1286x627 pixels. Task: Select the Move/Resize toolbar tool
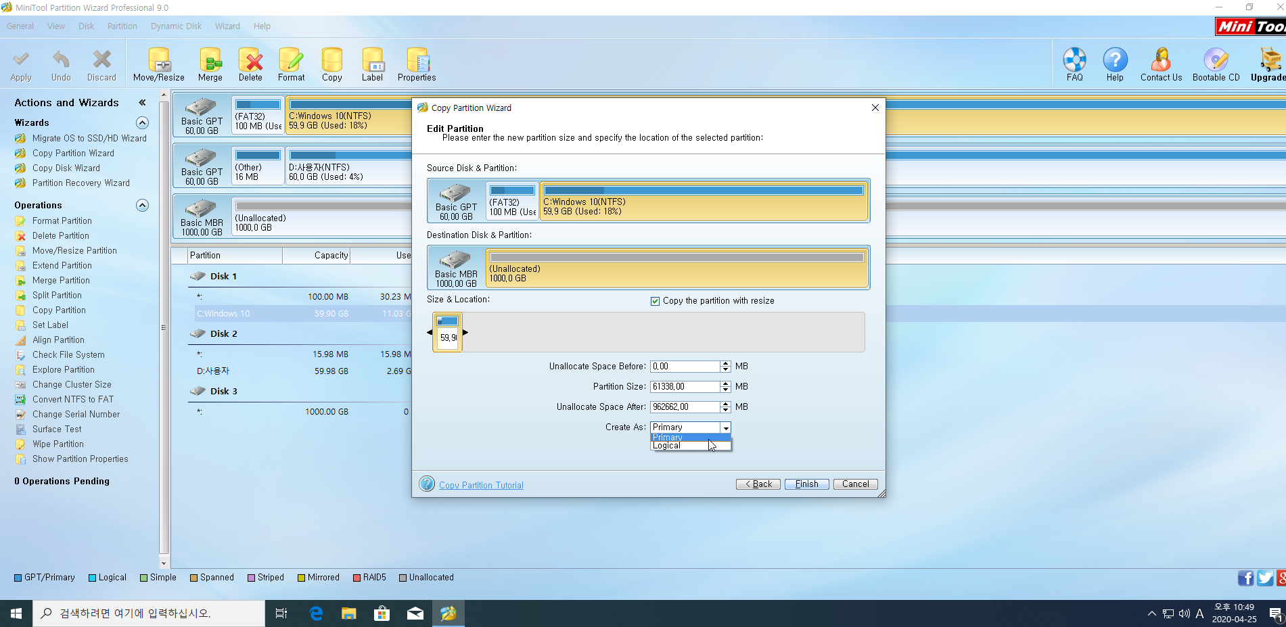point(159,65)
